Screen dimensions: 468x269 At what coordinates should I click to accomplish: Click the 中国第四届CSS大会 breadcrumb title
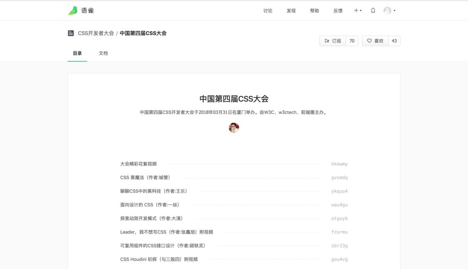click(143, 33)
